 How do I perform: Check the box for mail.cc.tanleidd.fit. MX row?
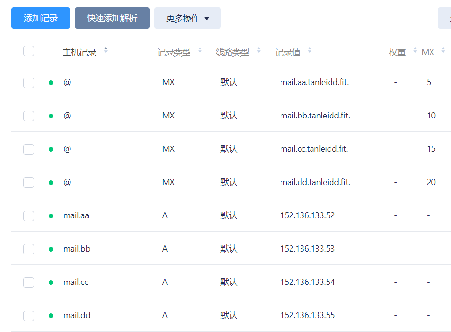tap(29, 149)
